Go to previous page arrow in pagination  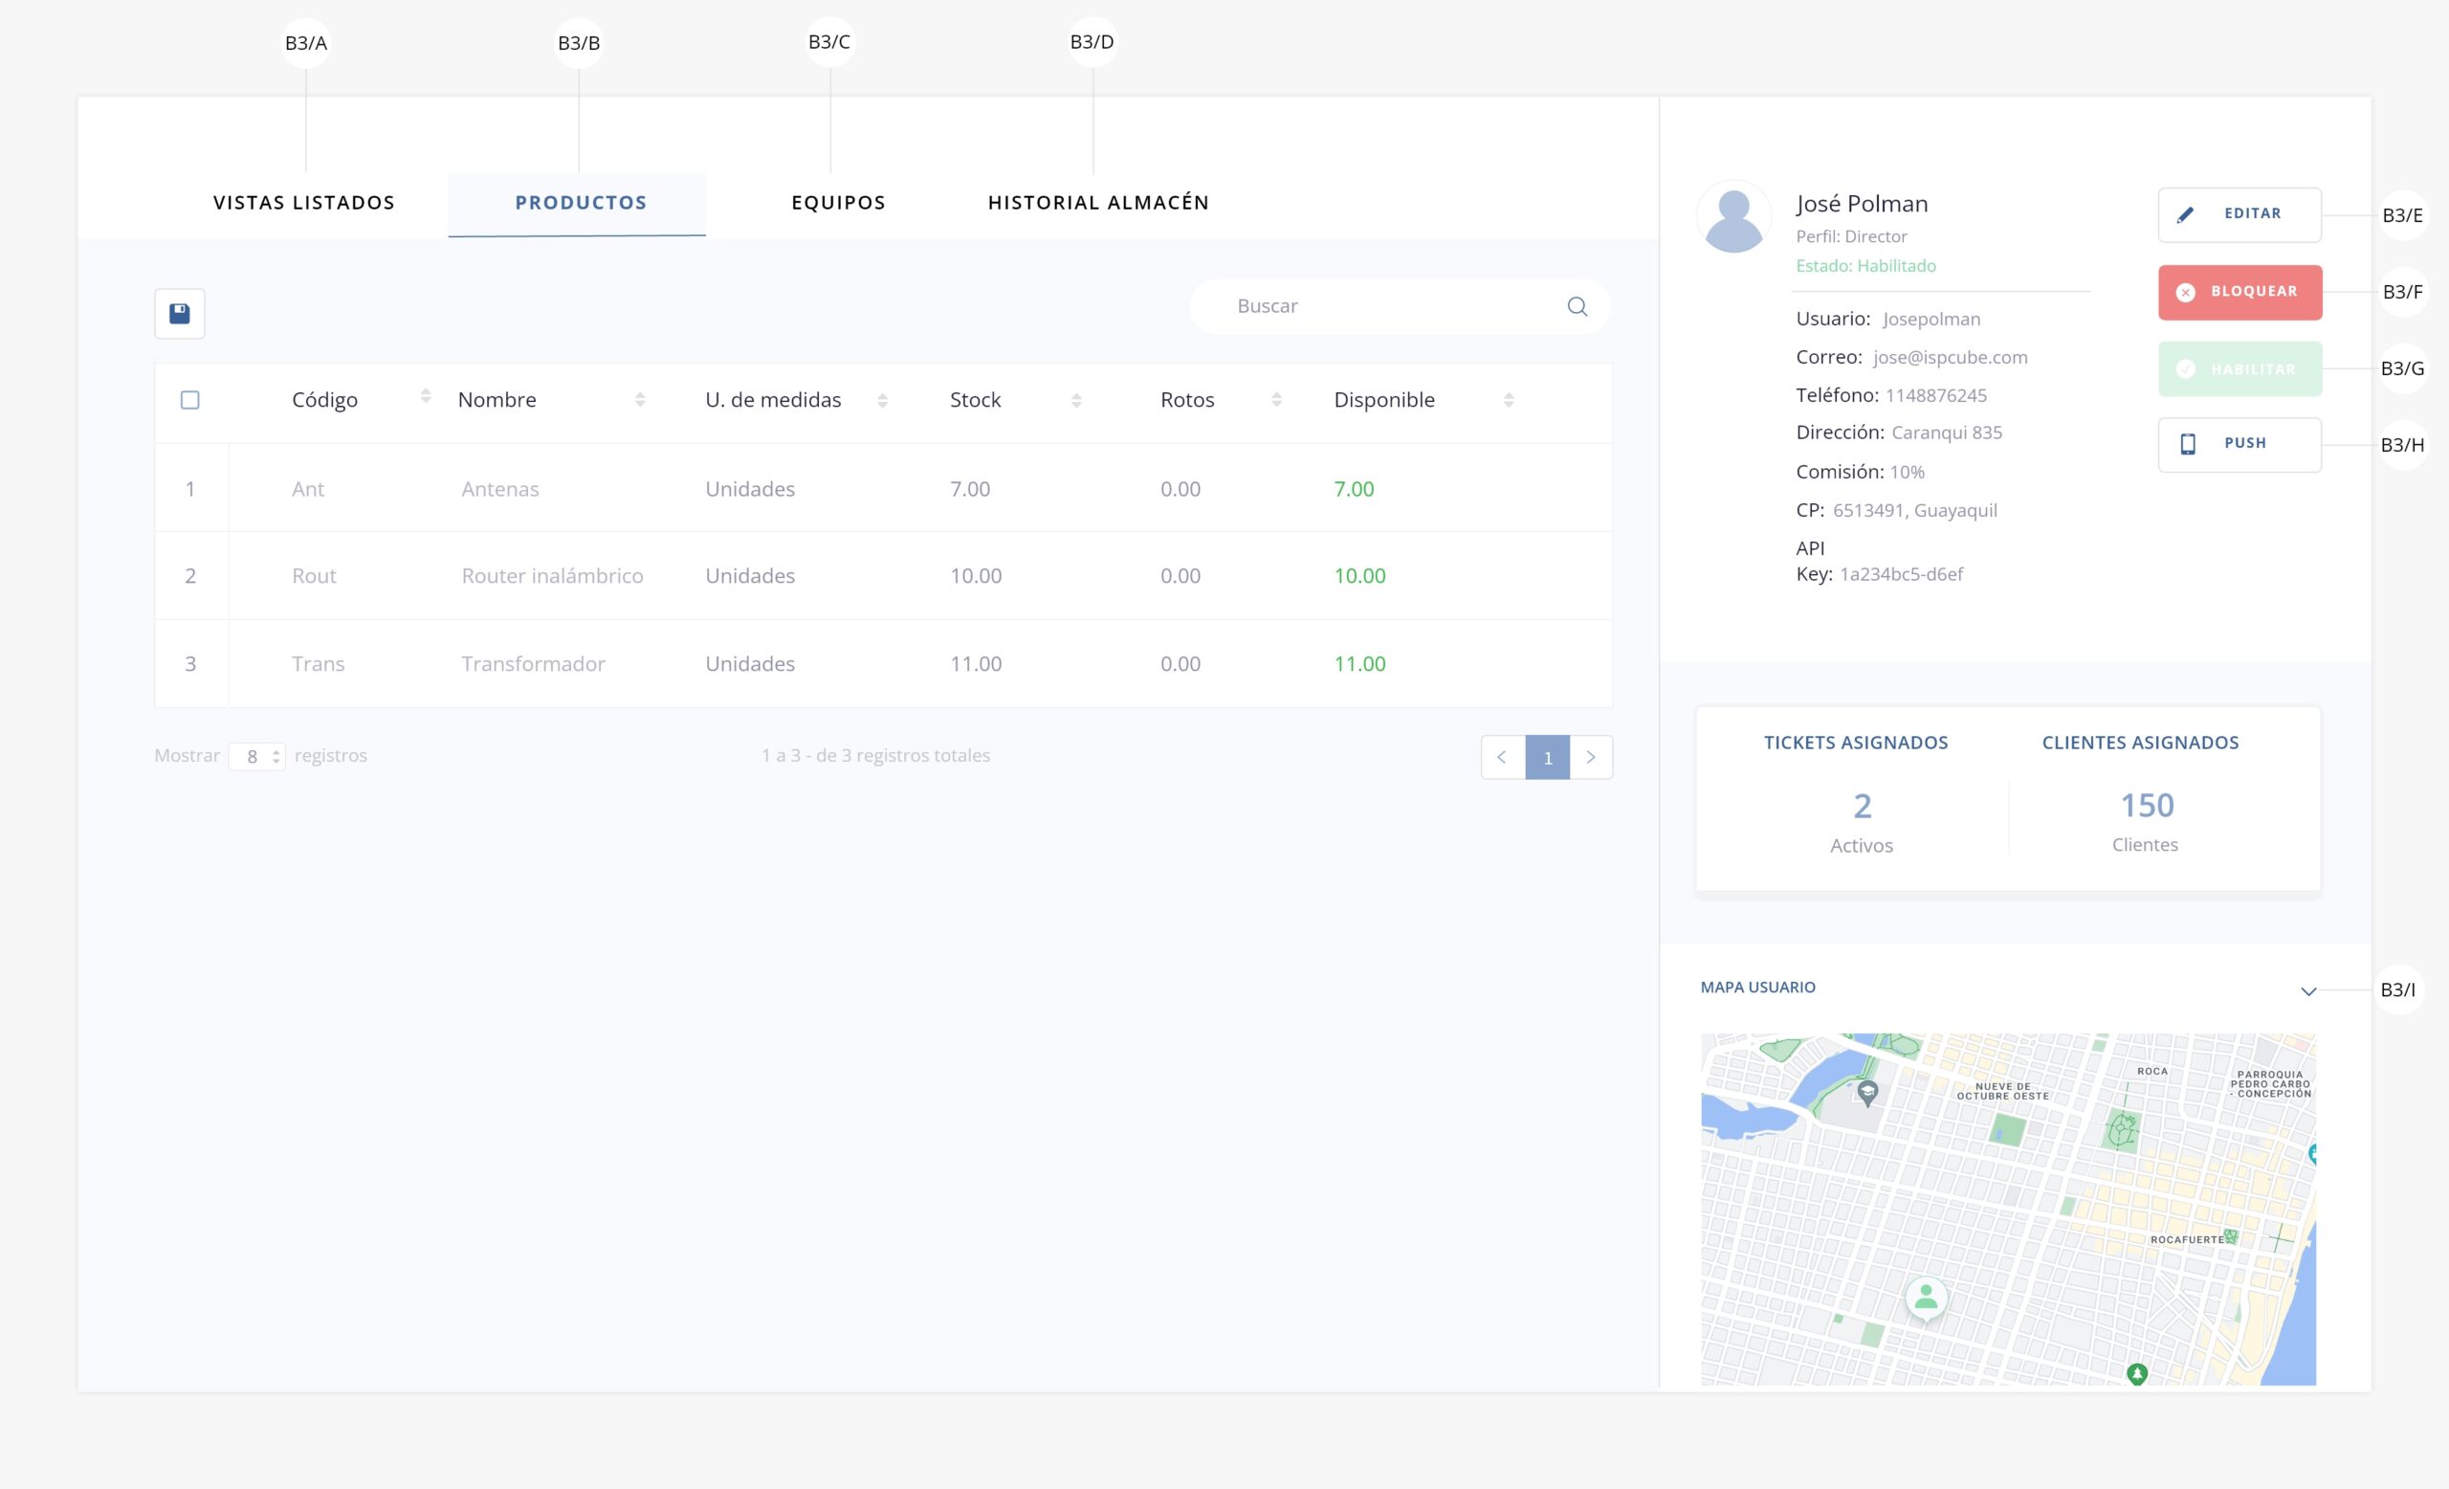1502,758
